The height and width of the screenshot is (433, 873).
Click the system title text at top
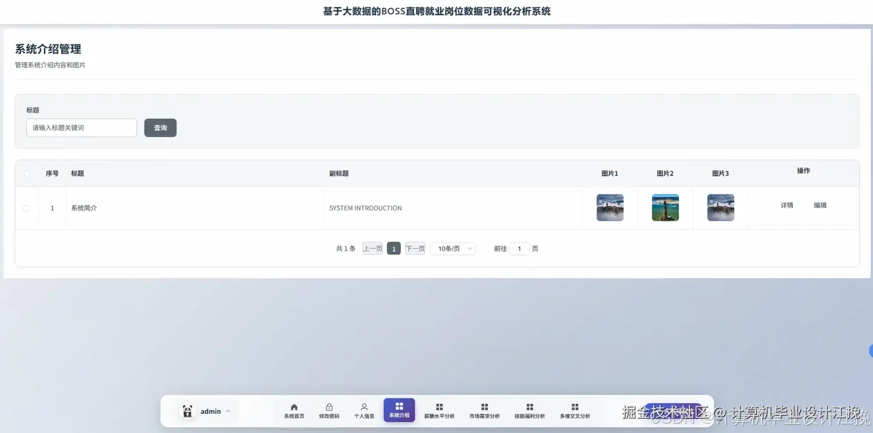(x=437, y=11)
